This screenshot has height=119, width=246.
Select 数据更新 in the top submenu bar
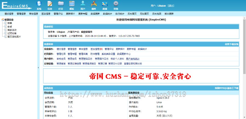(95, 14)
